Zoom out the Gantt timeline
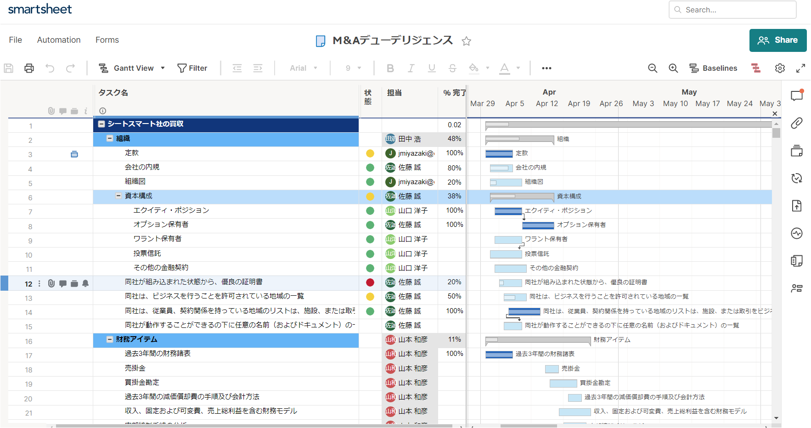Screen dimensions: 811x428 653,68
